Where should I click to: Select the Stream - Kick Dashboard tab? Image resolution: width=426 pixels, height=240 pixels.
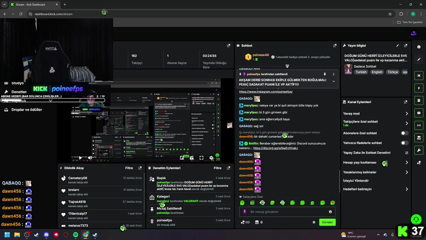[x=35, y=4]
